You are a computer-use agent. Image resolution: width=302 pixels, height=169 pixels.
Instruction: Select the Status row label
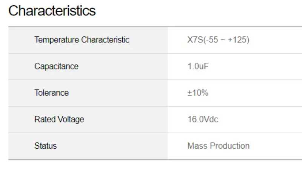46,146
